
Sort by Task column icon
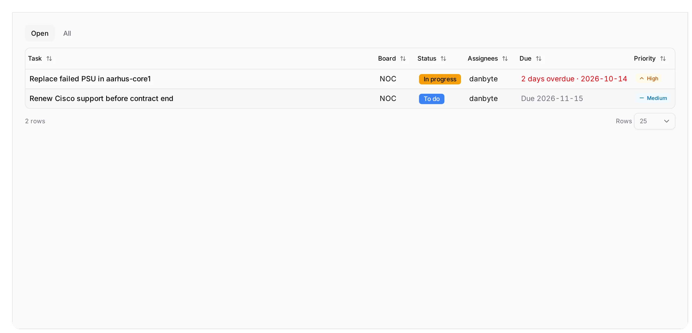[x=49, y=59]
